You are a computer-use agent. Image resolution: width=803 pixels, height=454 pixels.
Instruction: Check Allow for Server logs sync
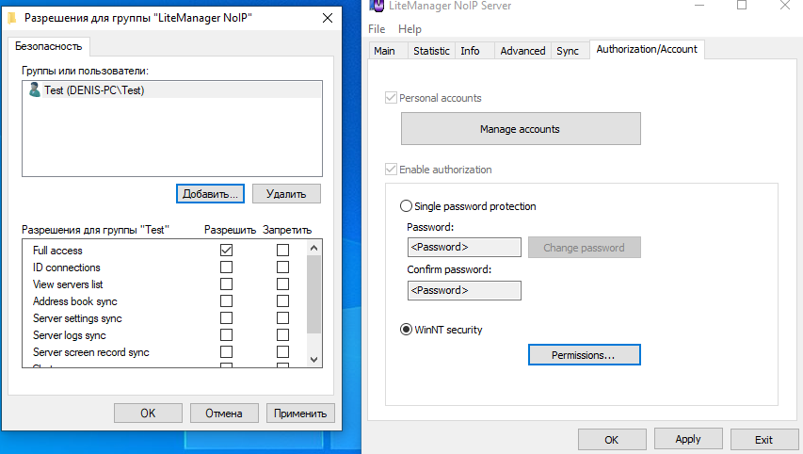pos(226,334)
